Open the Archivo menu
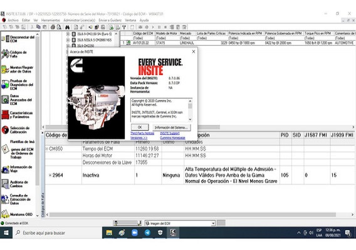Viewport: 356px width, 250px height. (x=13, y=20)
